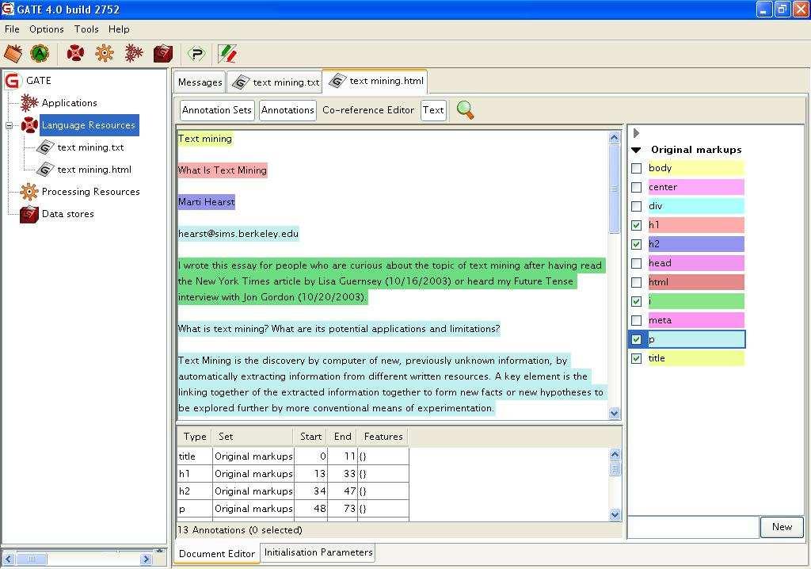Click the plugin manager toolbar icon
The width and height of the screenshot is (811, 569).
[x=196, y=53]
